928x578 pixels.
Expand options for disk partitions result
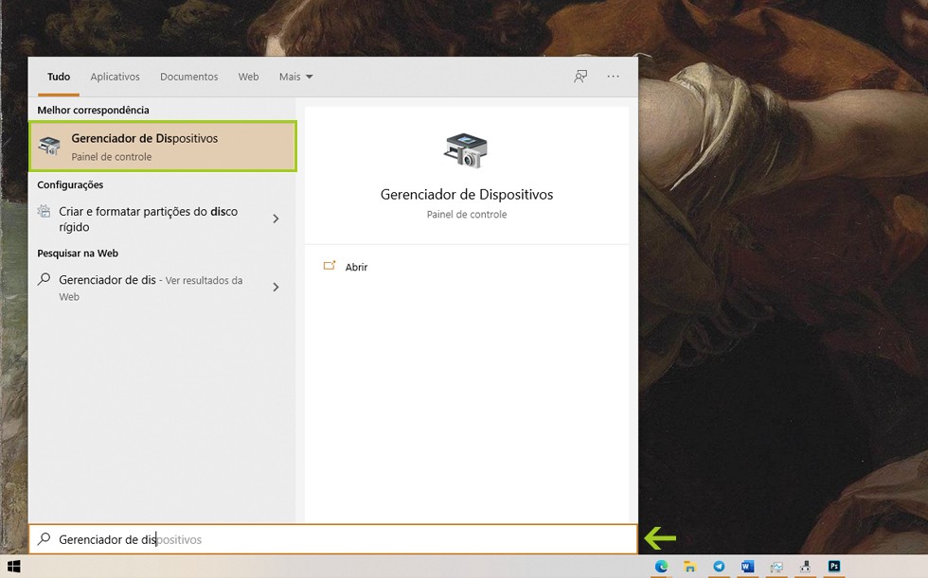(276, 219)
